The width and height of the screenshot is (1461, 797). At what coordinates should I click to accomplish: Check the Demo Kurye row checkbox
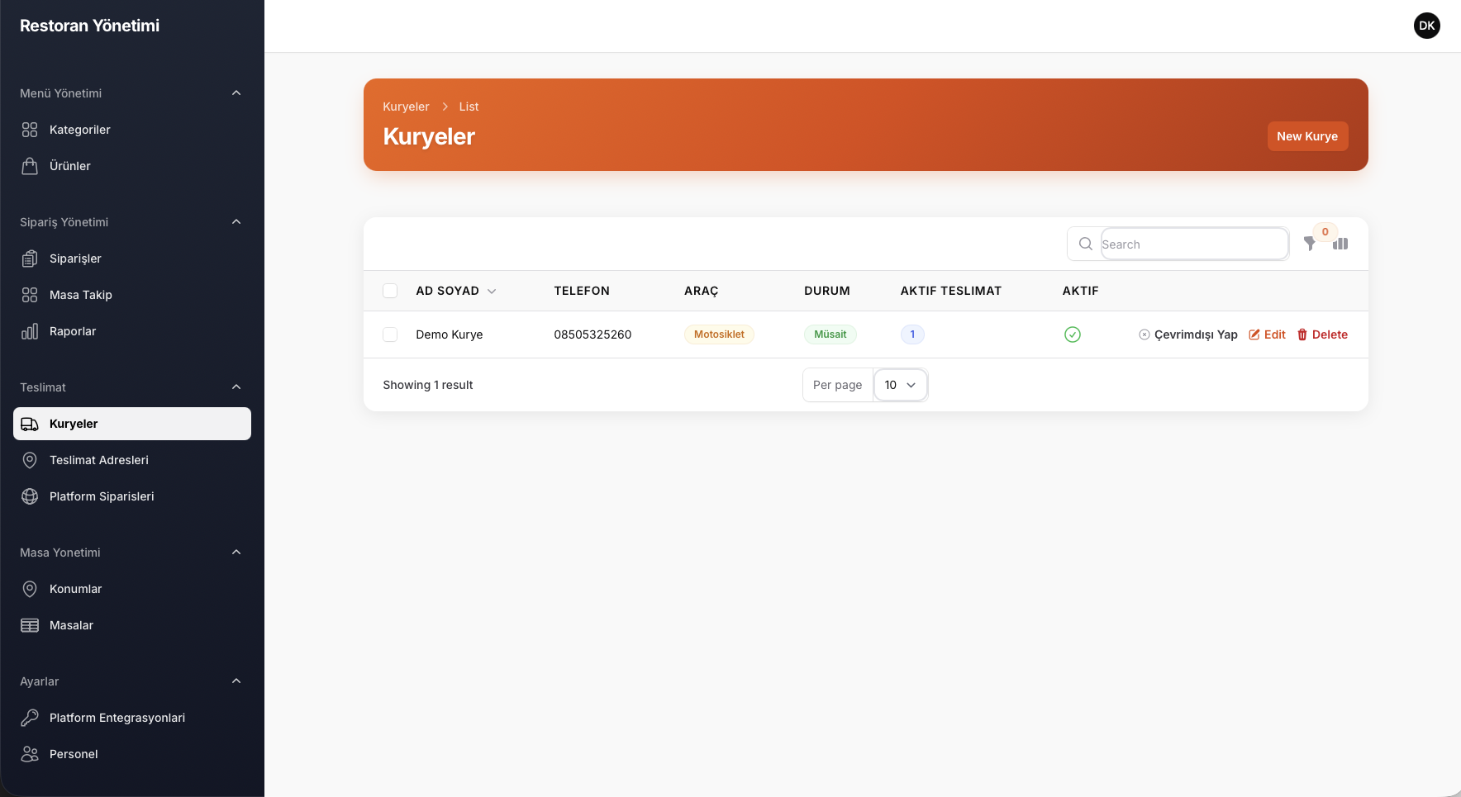pos(390,334)
